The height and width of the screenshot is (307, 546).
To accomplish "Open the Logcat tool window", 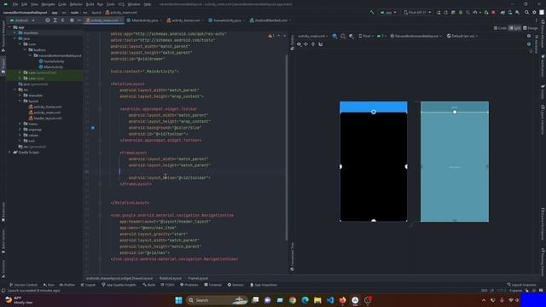I will 88,285.
